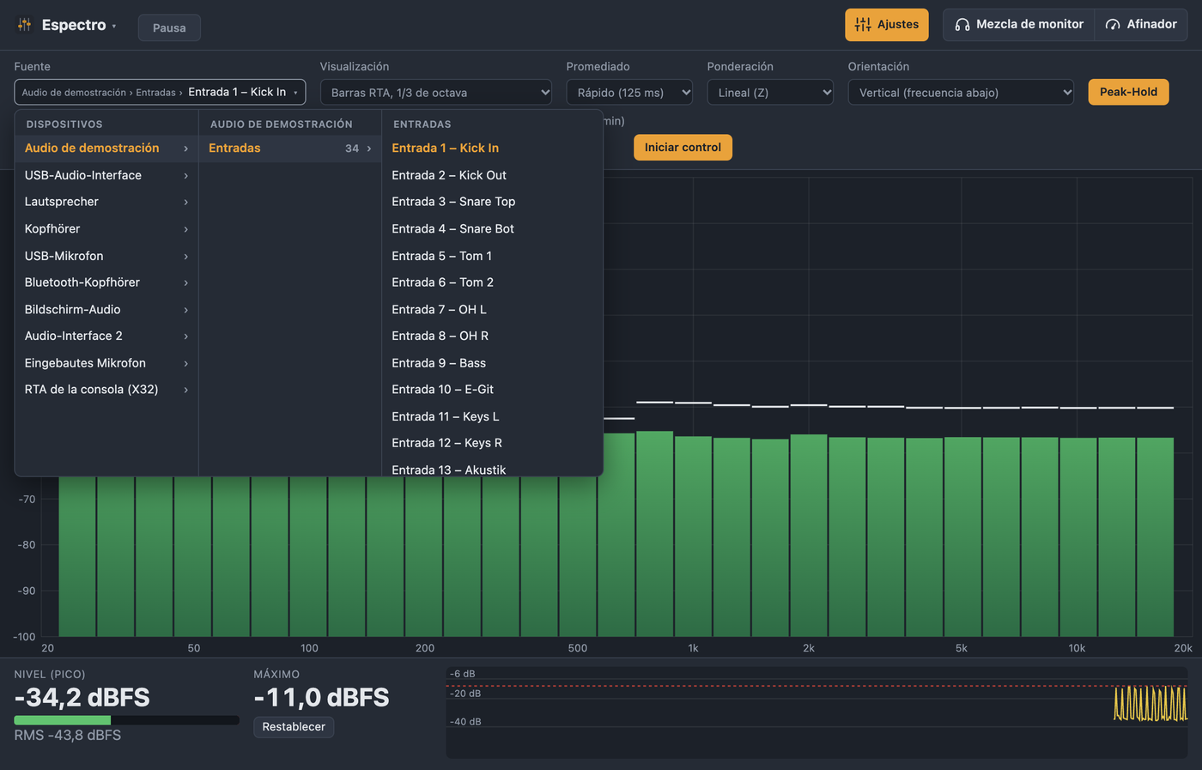
Task: Click the -34,2 dBFS peak level readout
Action: pyautogui.click(x=82, y=697)
